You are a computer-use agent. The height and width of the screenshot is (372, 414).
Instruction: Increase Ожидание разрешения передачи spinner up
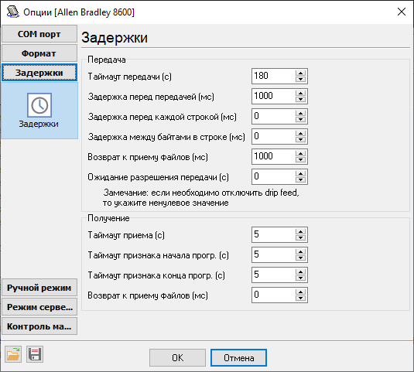coord(300,173)
